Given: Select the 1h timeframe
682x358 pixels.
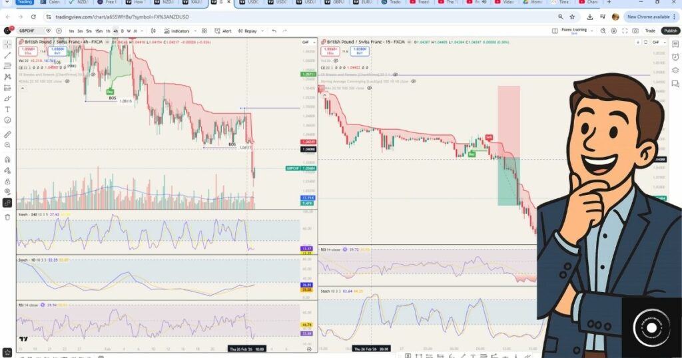Looking at the screenshot, I should tap(108, 31).
